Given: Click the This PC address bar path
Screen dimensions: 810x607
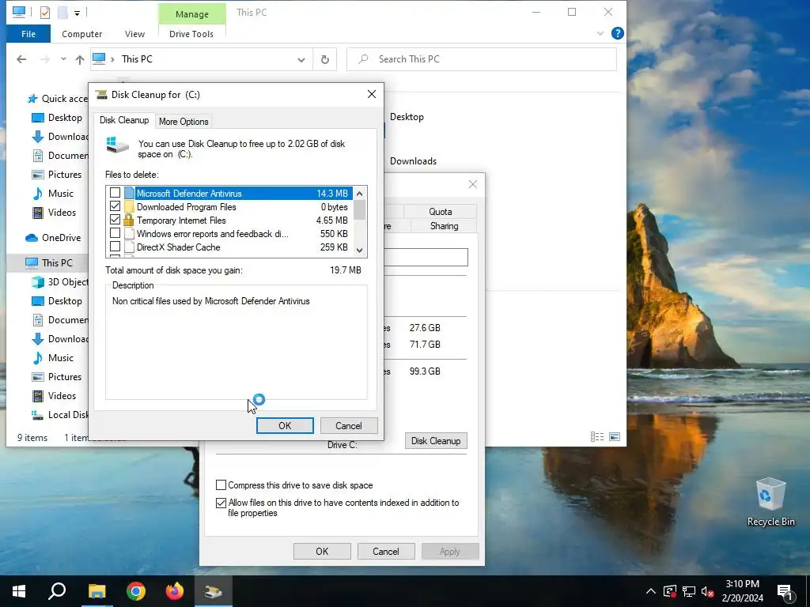Looking at the screenshot, I should pos(137,59).
